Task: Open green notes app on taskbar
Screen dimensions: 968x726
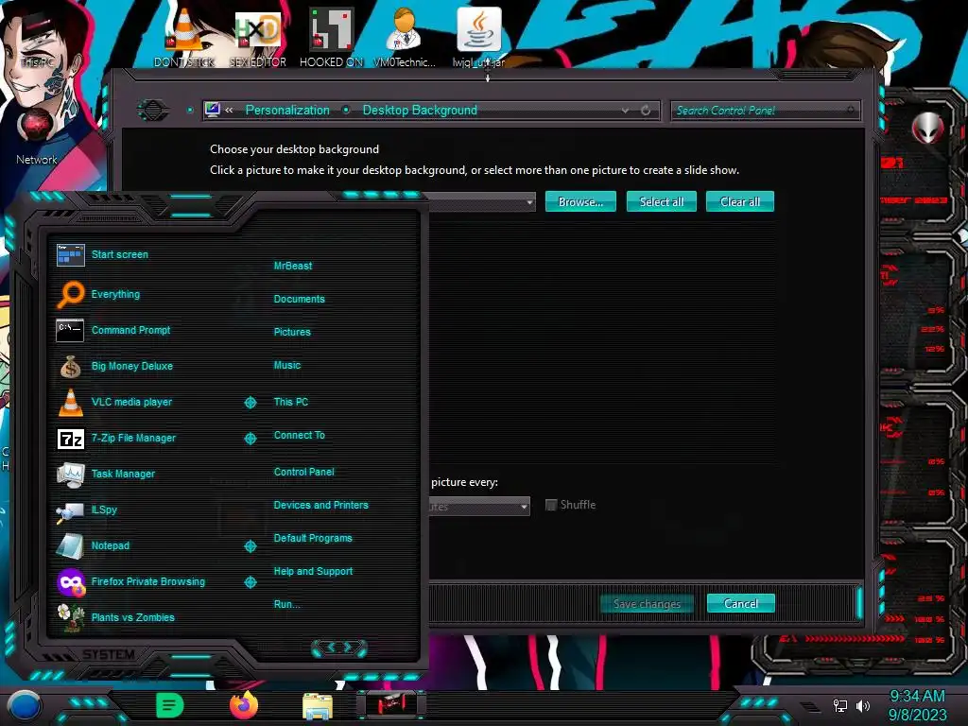Action: 170,705
